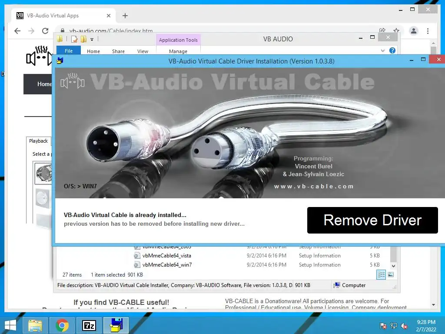Open File Explorer from the taskbar
This screenshot has height=334, width=445.
tap(35, 325)
